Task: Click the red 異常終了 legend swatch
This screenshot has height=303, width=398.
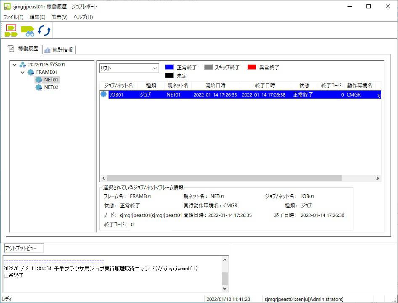Action: pos(252,67)
